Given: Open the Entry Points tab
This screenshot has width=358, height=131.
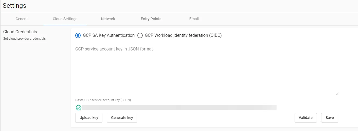Looking at the screenshot, I should 151,19.
